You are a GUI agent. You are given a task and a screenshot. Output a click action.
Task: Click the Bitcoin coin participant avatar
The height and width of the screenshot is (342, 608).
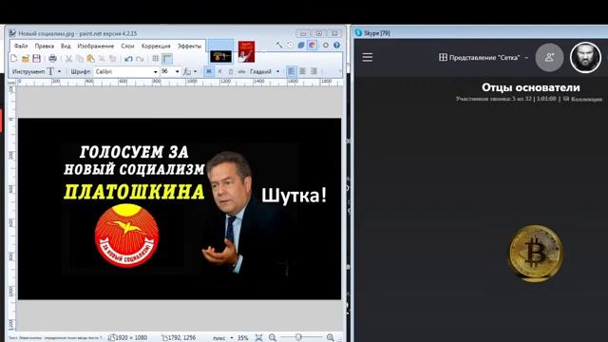(536, 254)
